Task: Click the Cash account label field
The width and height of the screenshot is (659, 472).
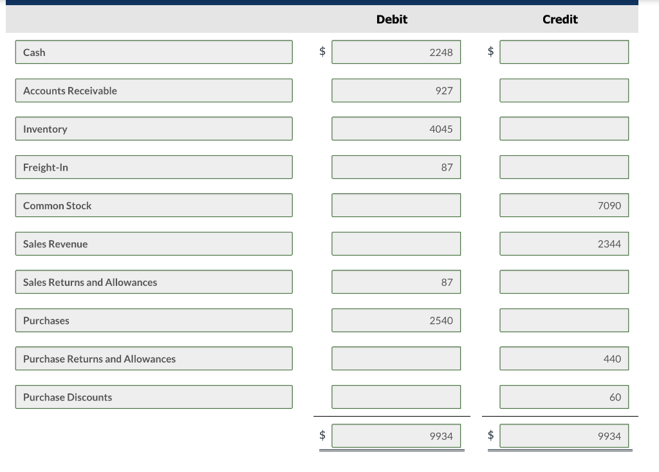Action: click(154, 52)
